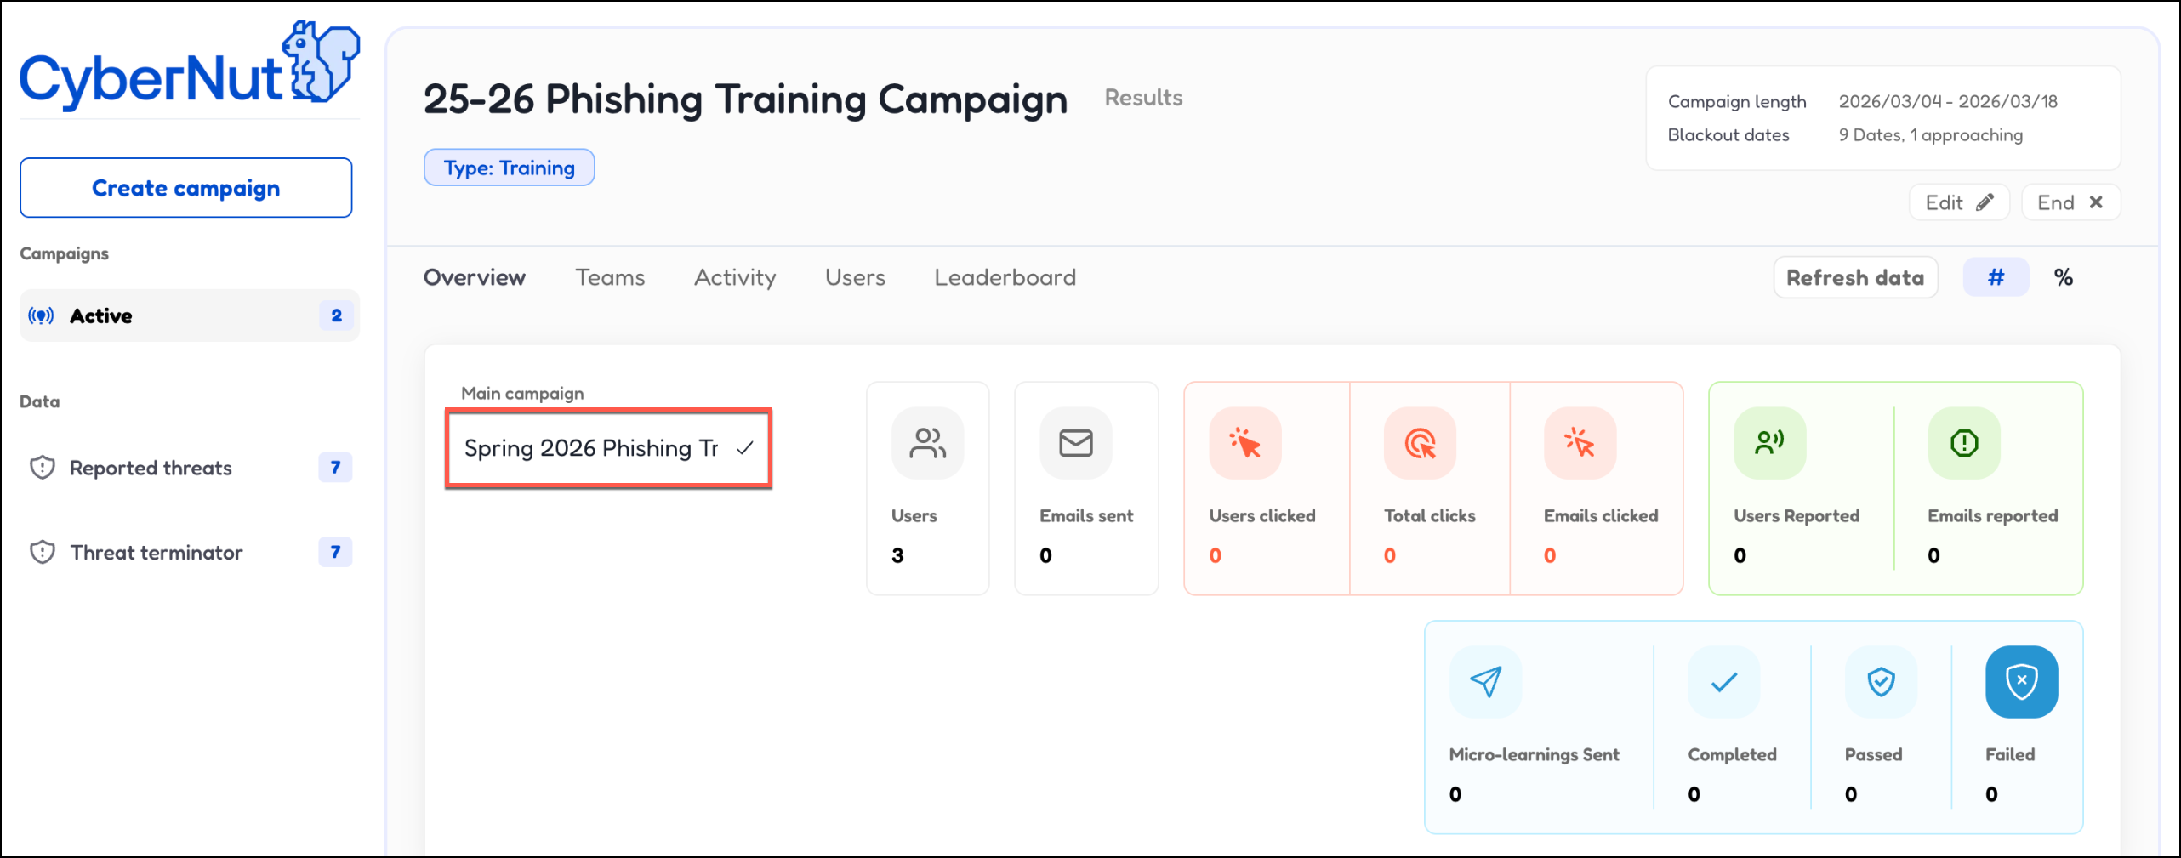The width and height of the screenshot is (2181, 858).
Task: Click the Users clicked cursor icon
Action: [1244, 443]
